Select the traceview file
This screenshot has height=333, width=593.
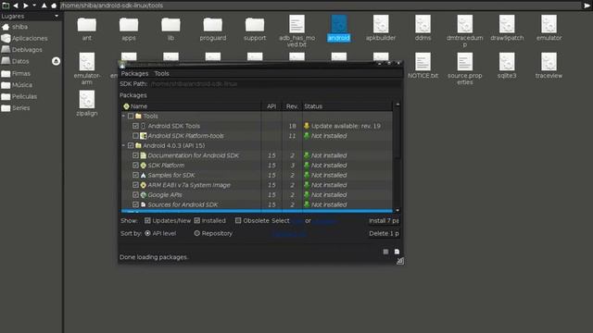549,66
